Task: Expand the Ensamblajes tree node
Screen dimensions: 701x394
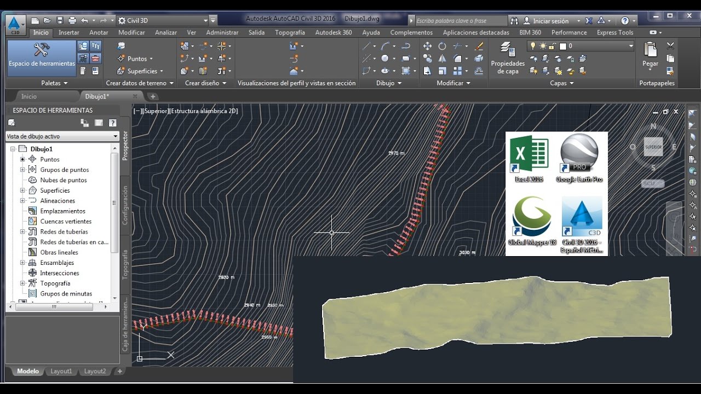Action: tap(22, 263)
